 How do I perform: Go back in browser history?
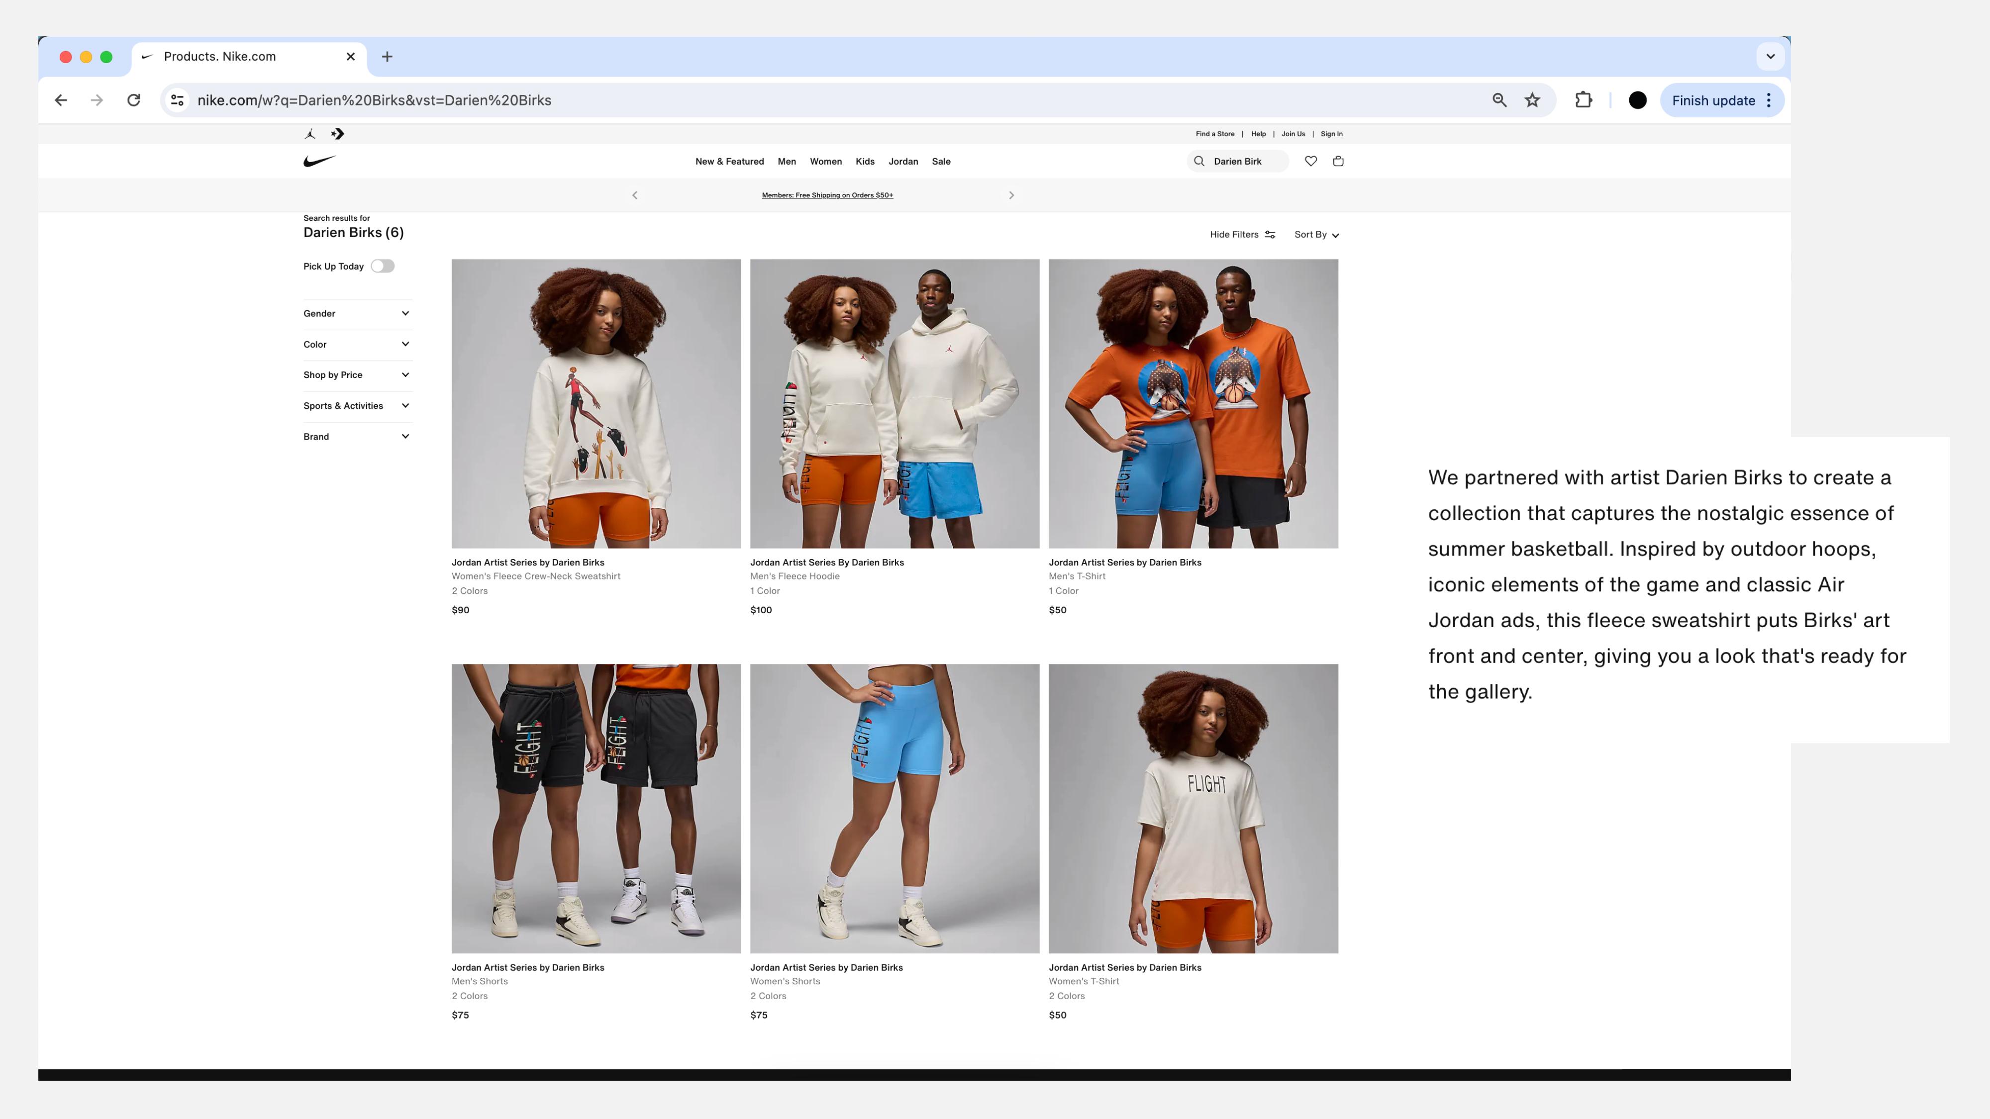coord(61,99)
